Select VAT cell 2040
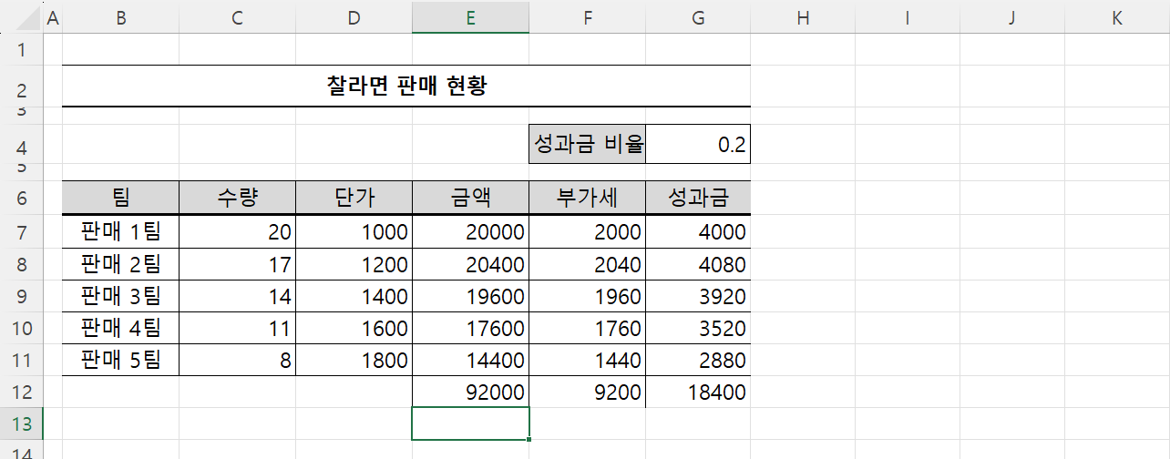The height and width of the screenshot is (459, 1170). [x=587, y=264]
